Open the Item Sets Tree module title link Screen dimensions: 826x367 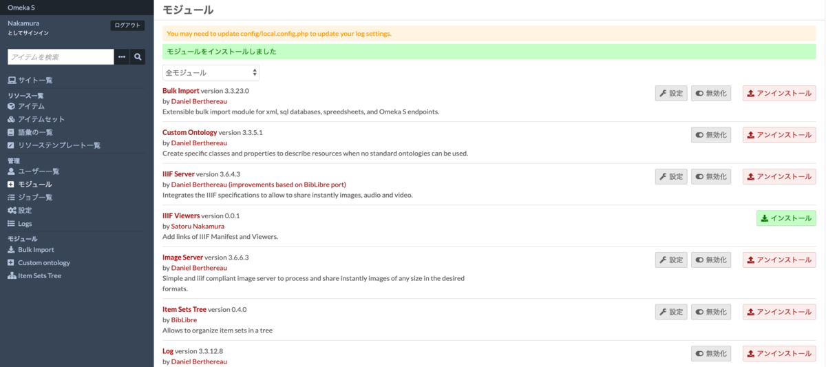184,309
